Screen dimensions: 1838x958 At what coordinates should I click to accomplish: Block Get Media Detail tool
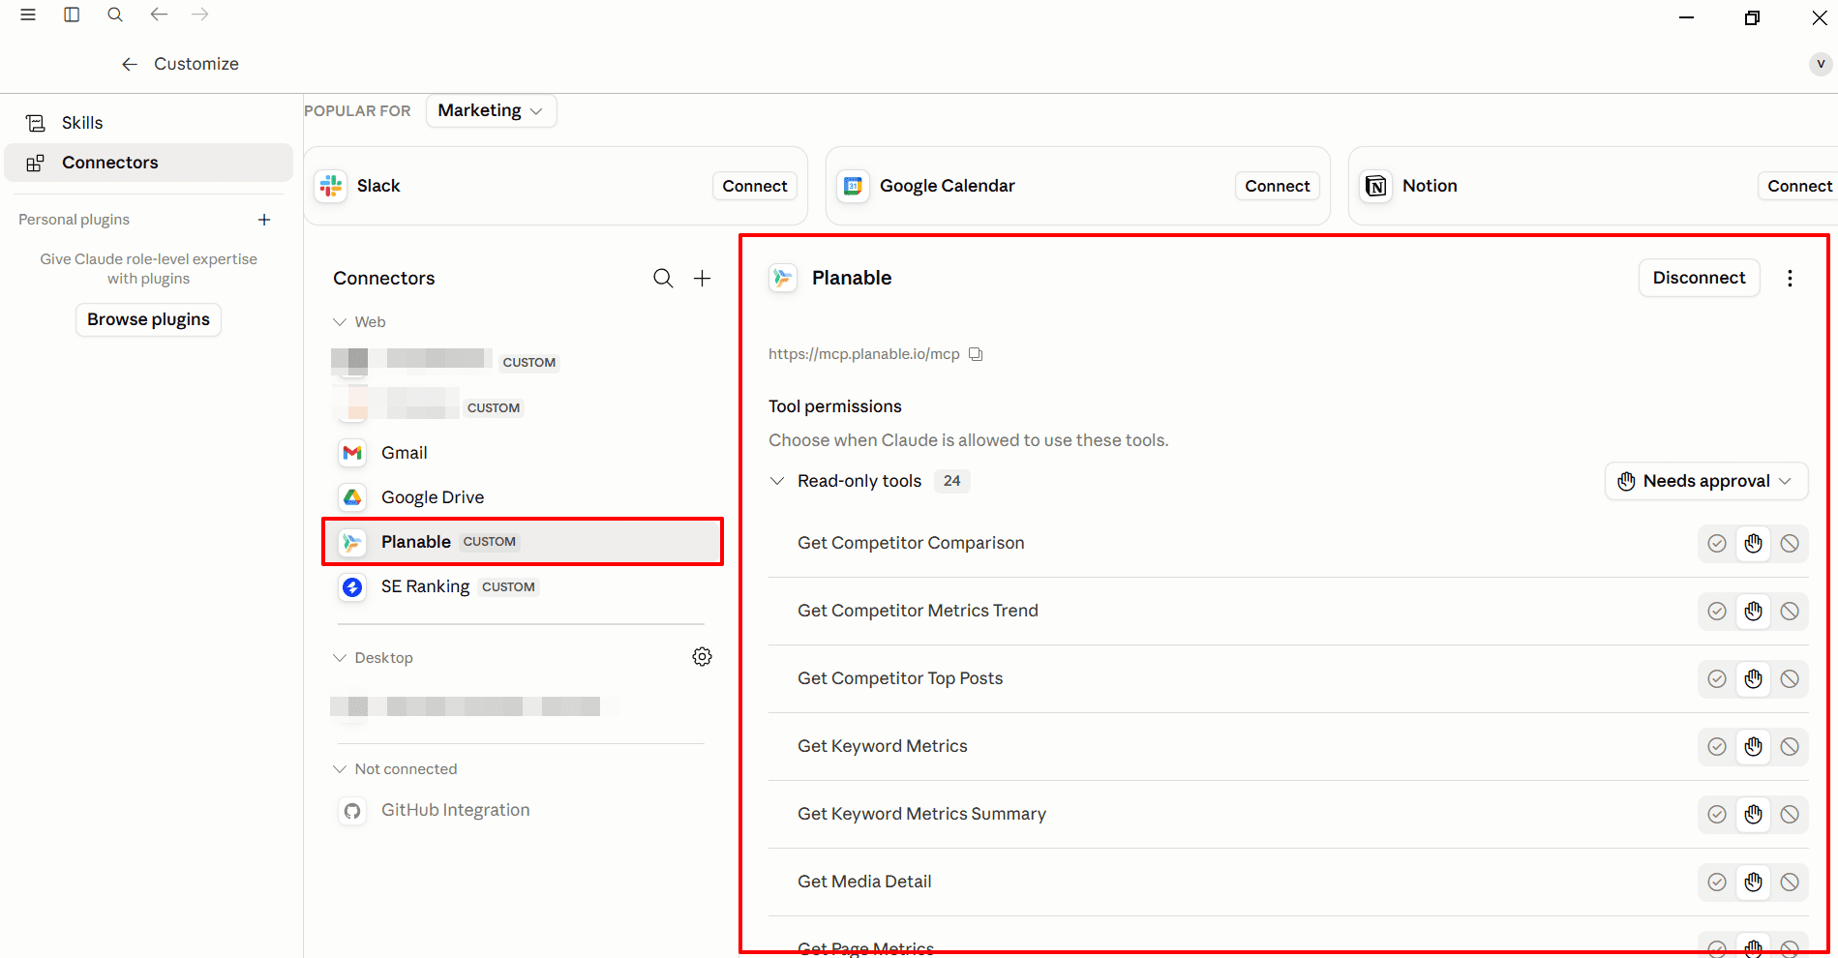tap(1790, 883)
